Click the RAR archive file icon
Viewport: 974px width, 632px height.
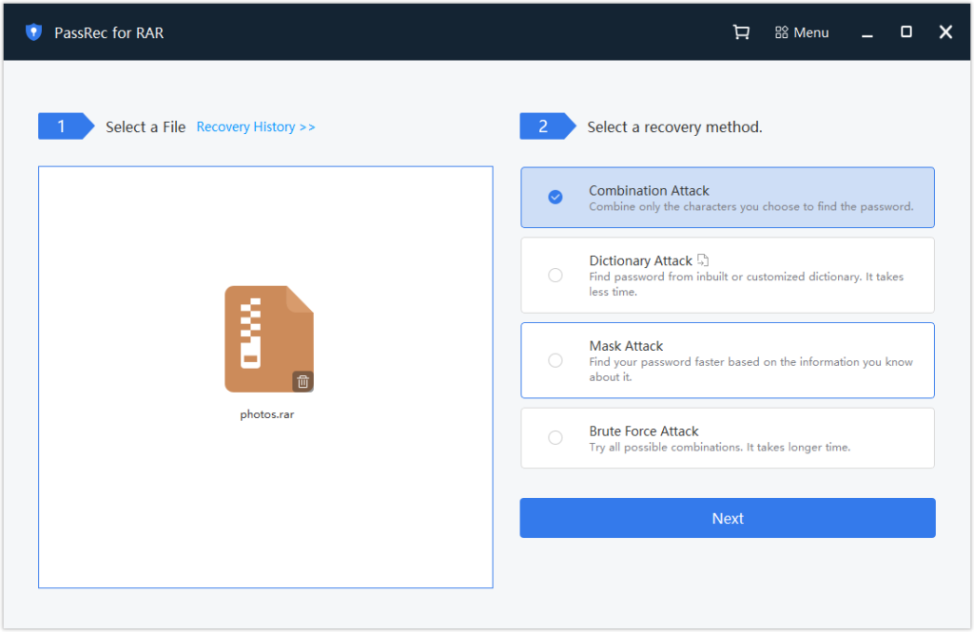pos(267,338)
